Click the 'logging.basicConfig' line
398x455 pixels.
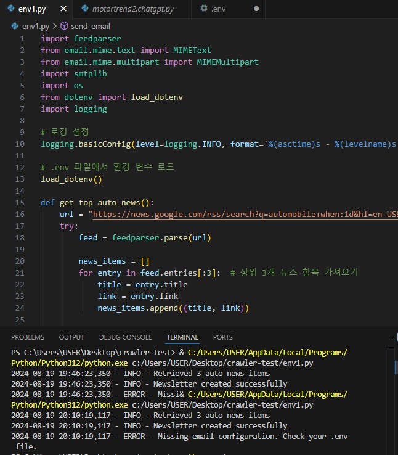218,144
